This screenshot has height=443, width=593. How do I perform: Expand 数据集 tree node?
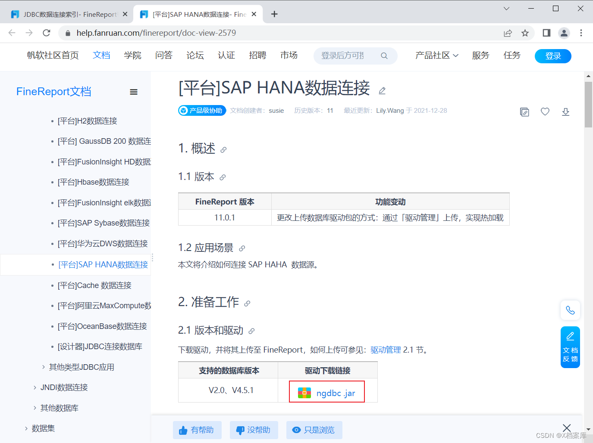26,428
